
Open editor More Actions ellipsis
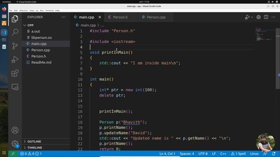click(x=273, y=17)
